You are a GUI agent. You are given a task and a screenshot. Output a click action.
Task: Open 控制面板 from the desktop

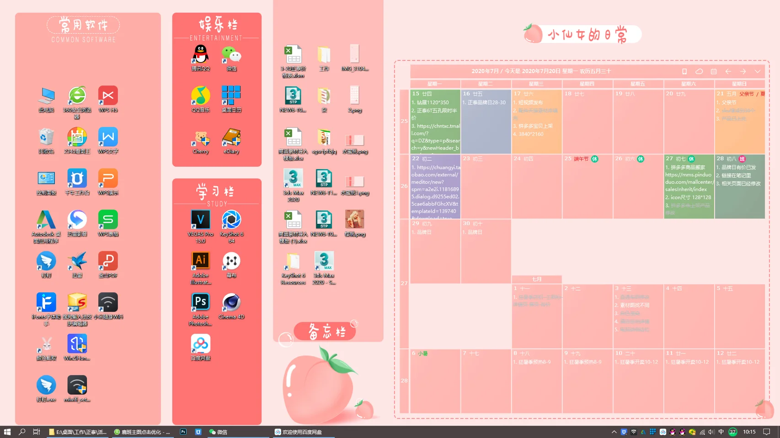coord(46,182)
